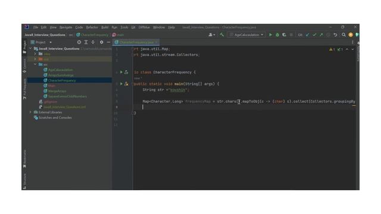The width and height of the screenshot is (381, 214).
Task: Rollback changes with undo arrow icon
Action: point(335,35)
